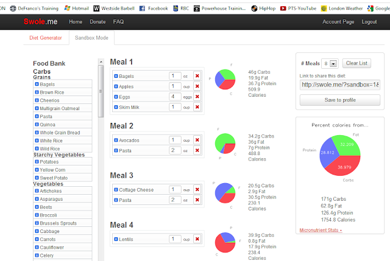Open info icon for Cottage Cheese in Meal 3
The width and height of the screenshot is (390, 261).
116,190
